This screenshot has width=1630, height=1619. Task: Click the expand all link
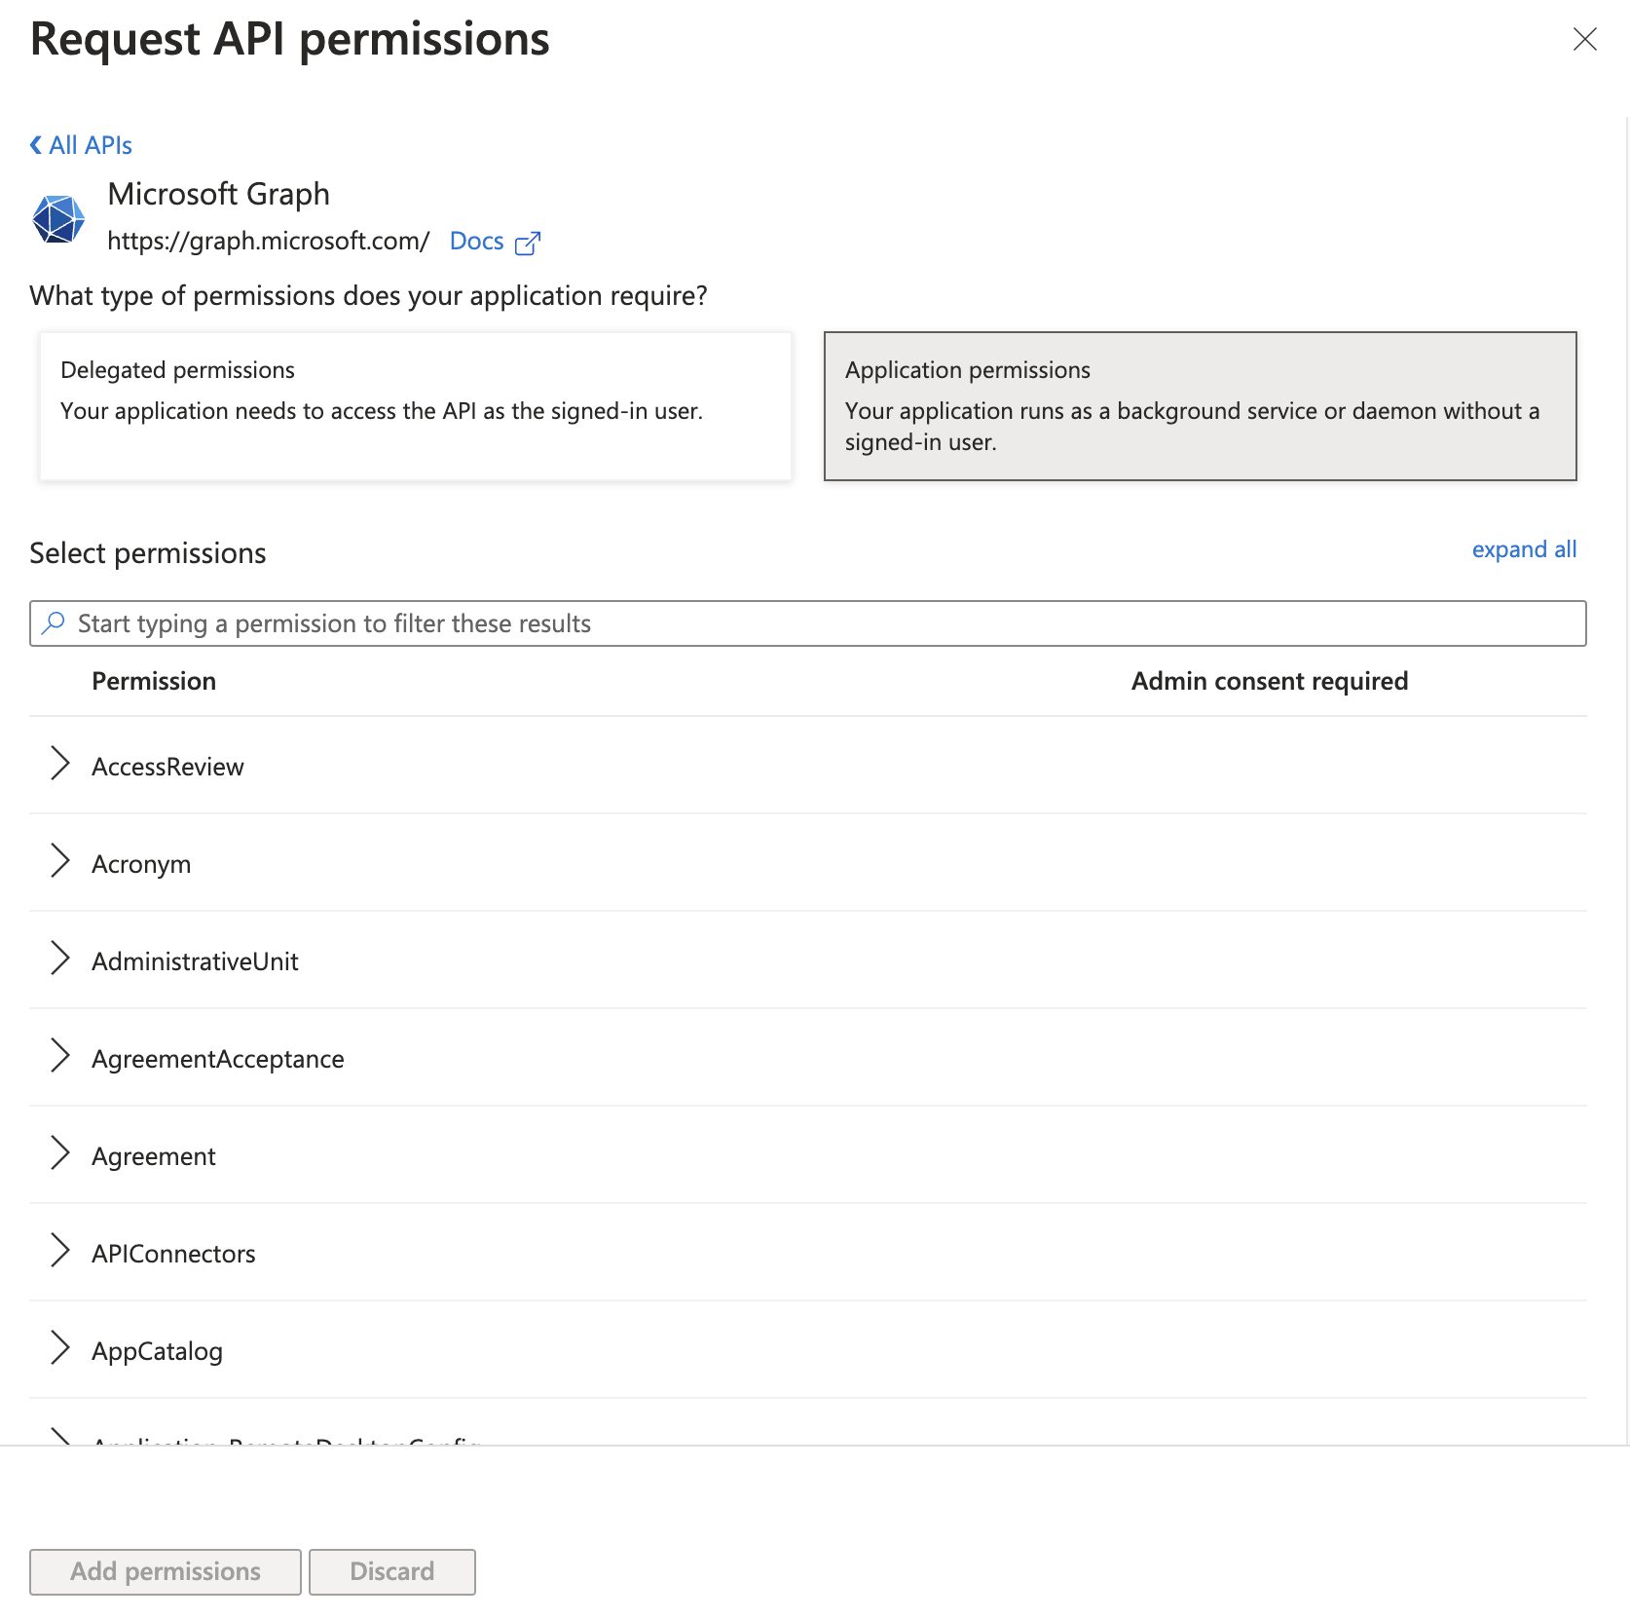point(1524,549)
